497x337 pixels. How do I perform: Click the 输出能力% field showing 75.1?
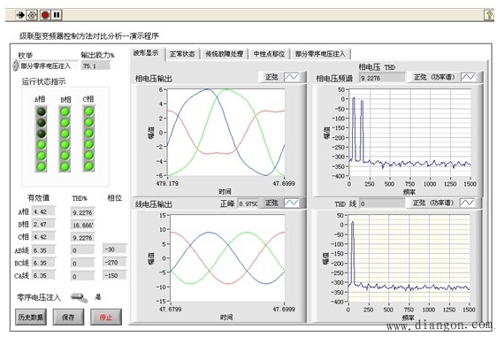tap(96, 65)
